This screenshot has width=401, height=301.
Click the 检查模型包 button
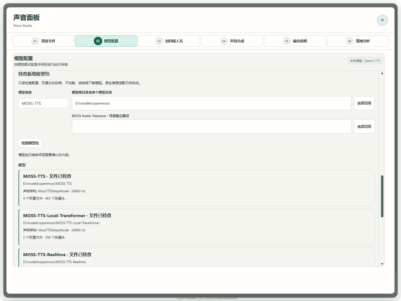point(30,143)
